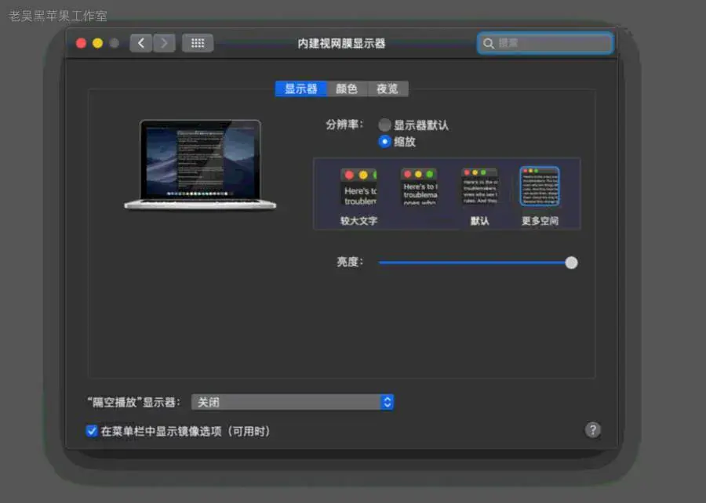This screenshot has width=706, height=503.
Task: Go back with the left chevron button
Action: 141,43
